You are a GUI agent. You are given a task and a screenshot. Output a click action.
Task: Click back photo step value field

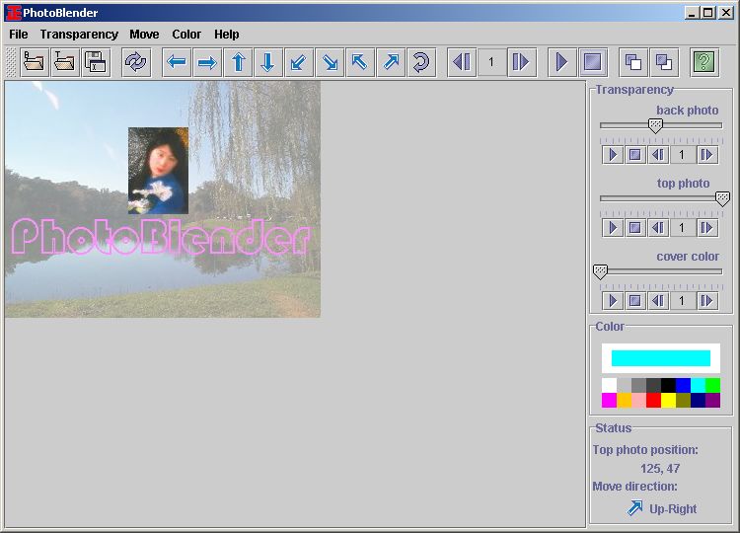682,155
